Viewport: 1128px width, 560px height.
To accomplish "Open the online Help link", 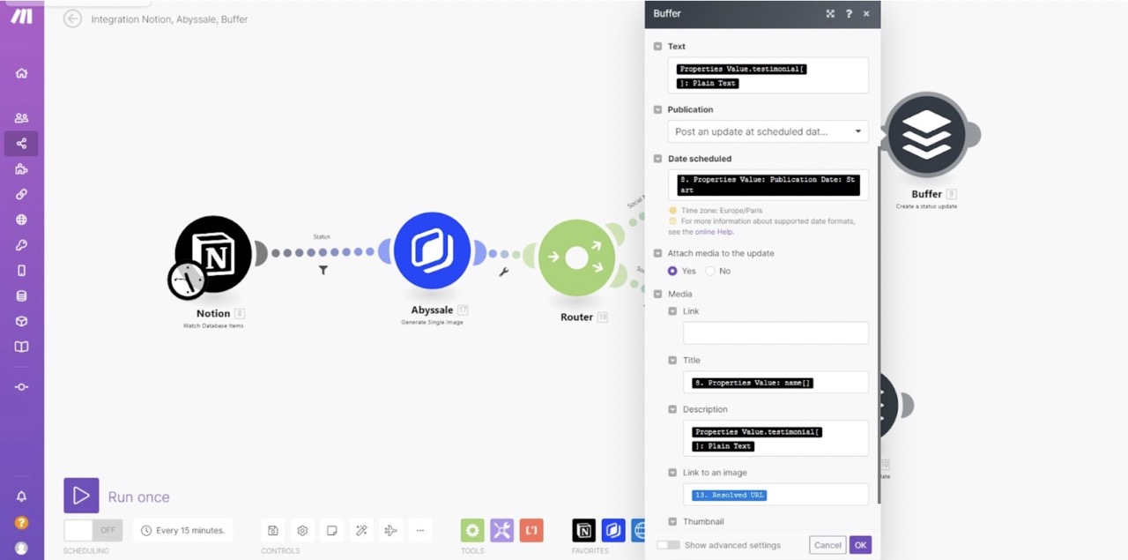I will 714,232.
